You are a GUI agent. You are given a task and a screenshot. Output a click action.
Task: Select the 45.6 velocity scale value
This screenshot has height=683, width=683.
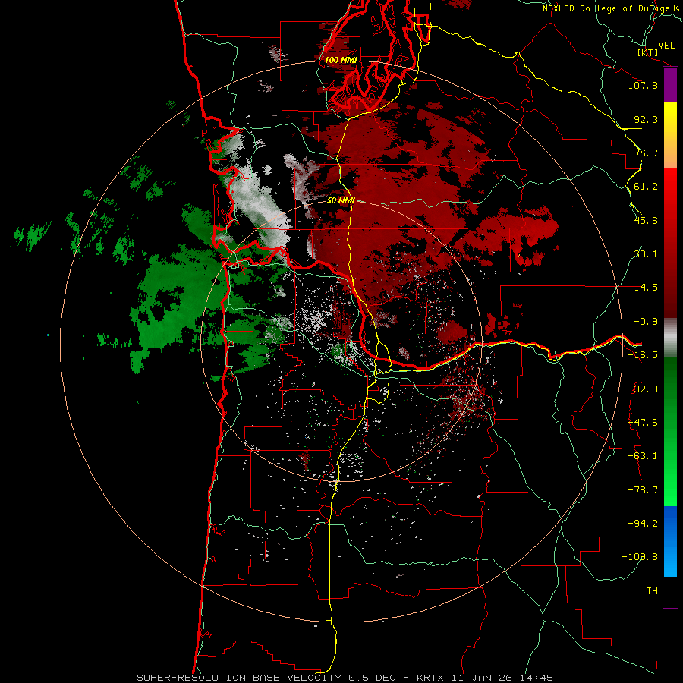point(646,220)
